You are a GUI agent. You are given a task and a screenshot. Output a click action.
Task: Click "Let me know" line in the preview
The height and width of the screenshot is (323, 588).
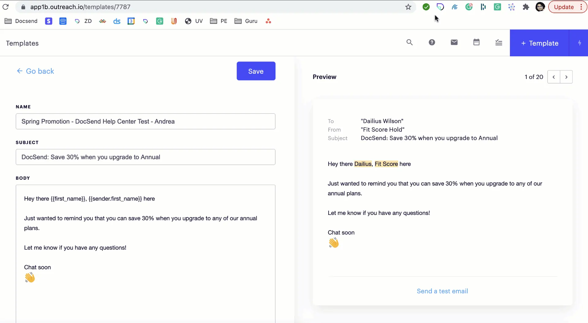379,213
